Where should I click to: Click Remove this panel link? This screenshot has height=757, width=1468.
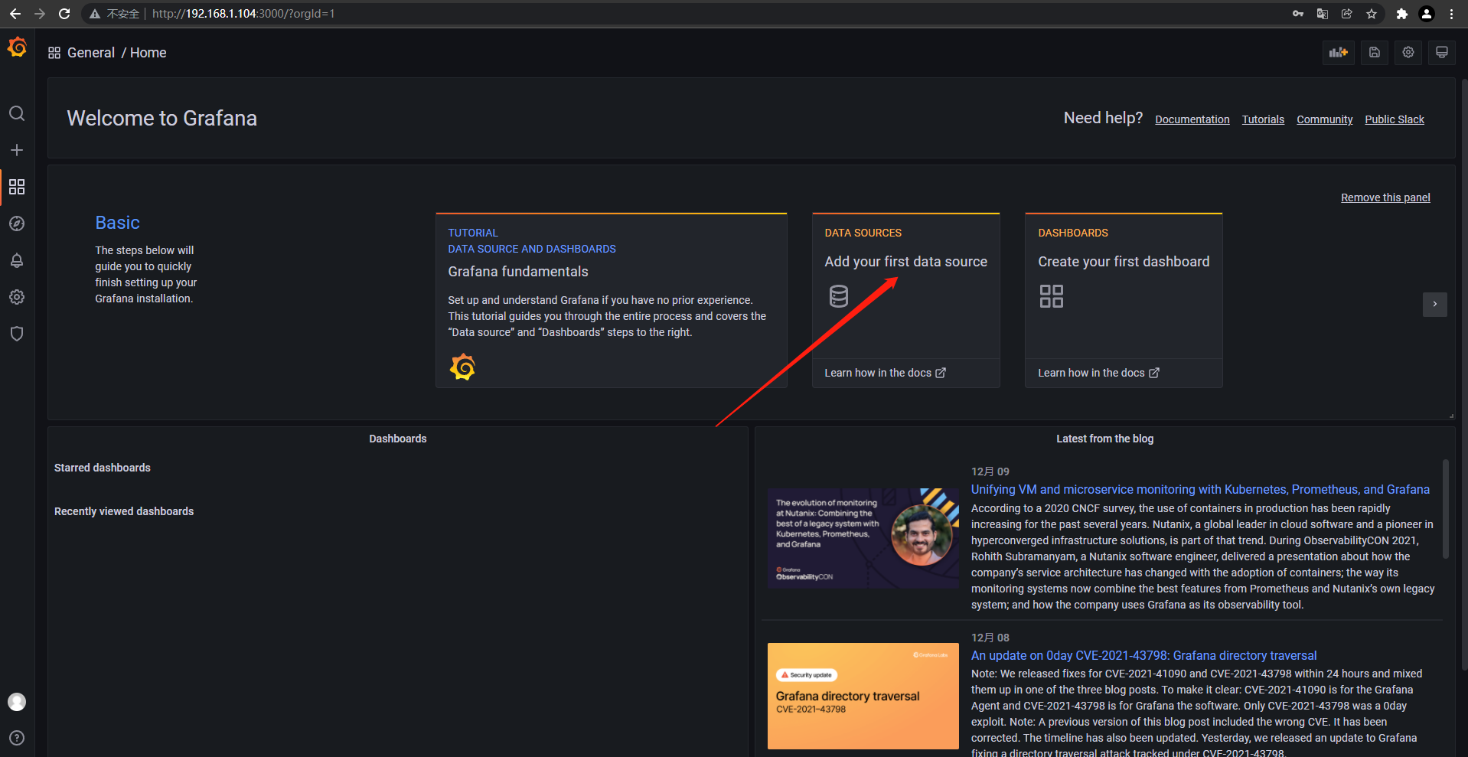pos(1385,197)
